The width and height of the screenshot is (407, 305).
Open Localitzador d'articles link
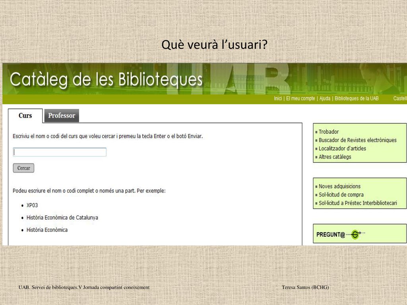click(342, 149)
